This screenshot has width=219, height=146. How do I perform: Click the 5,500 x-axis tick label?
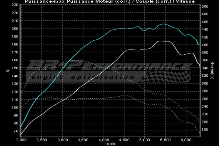coord(165,140)
